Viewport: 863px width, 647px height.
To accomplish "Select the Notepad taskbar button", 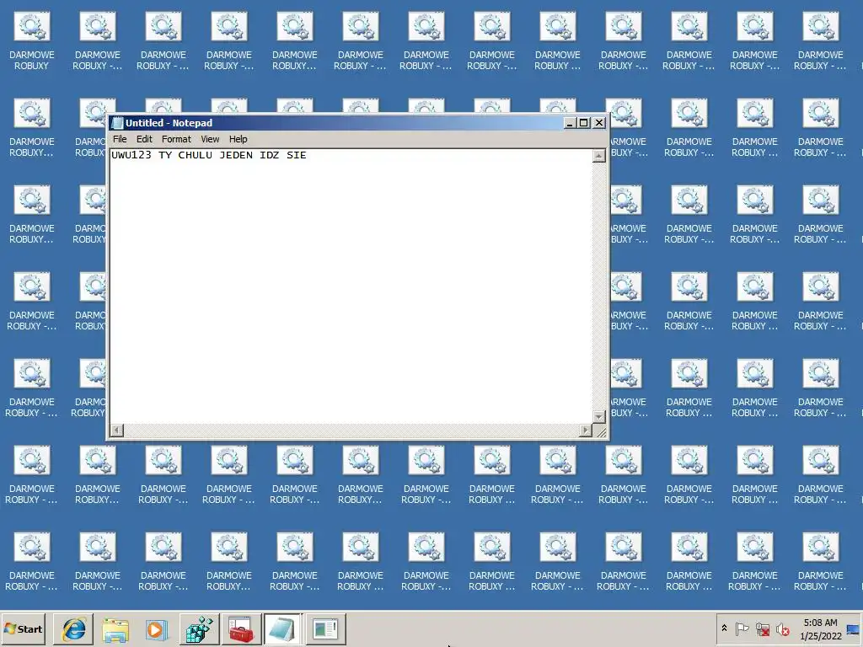I will pos(283,629).
